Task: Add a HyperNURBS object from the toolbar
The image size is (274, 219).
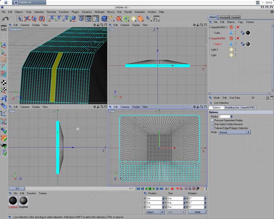Action: pos(119,19)
